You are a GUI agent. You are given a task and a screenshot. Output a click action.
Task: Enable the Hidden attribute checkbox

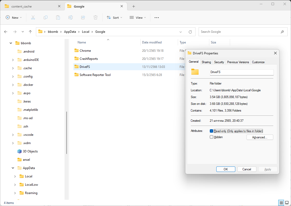click(x=212, y=137)
